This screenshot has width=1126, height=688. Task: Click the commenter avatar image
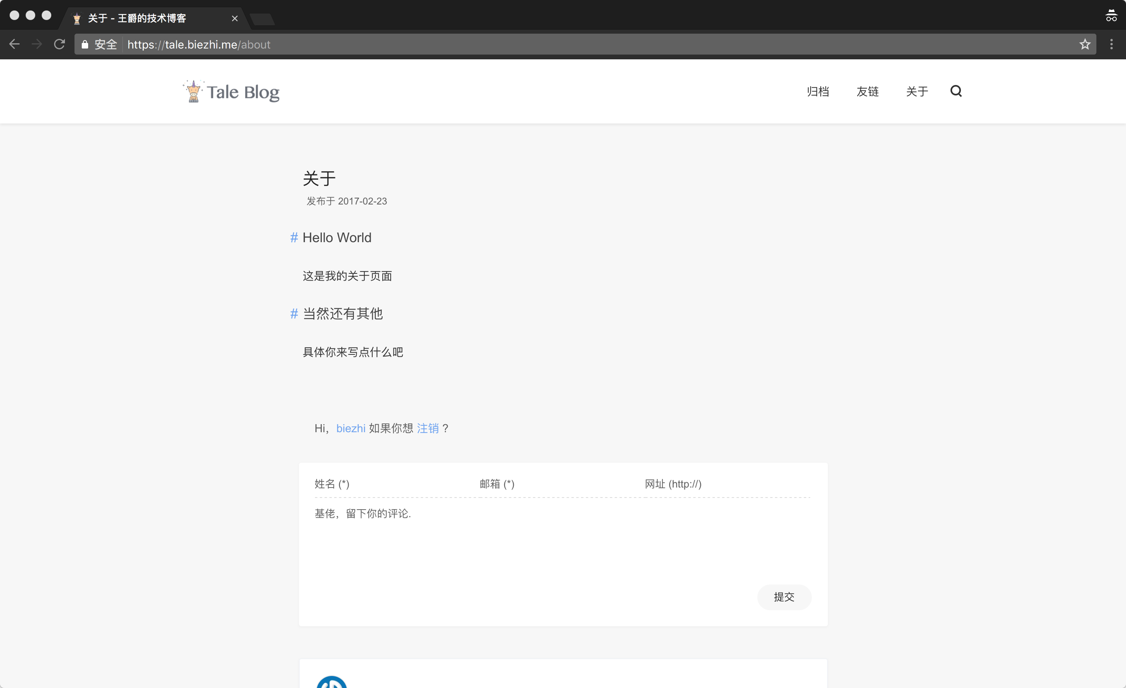[332, 682]
